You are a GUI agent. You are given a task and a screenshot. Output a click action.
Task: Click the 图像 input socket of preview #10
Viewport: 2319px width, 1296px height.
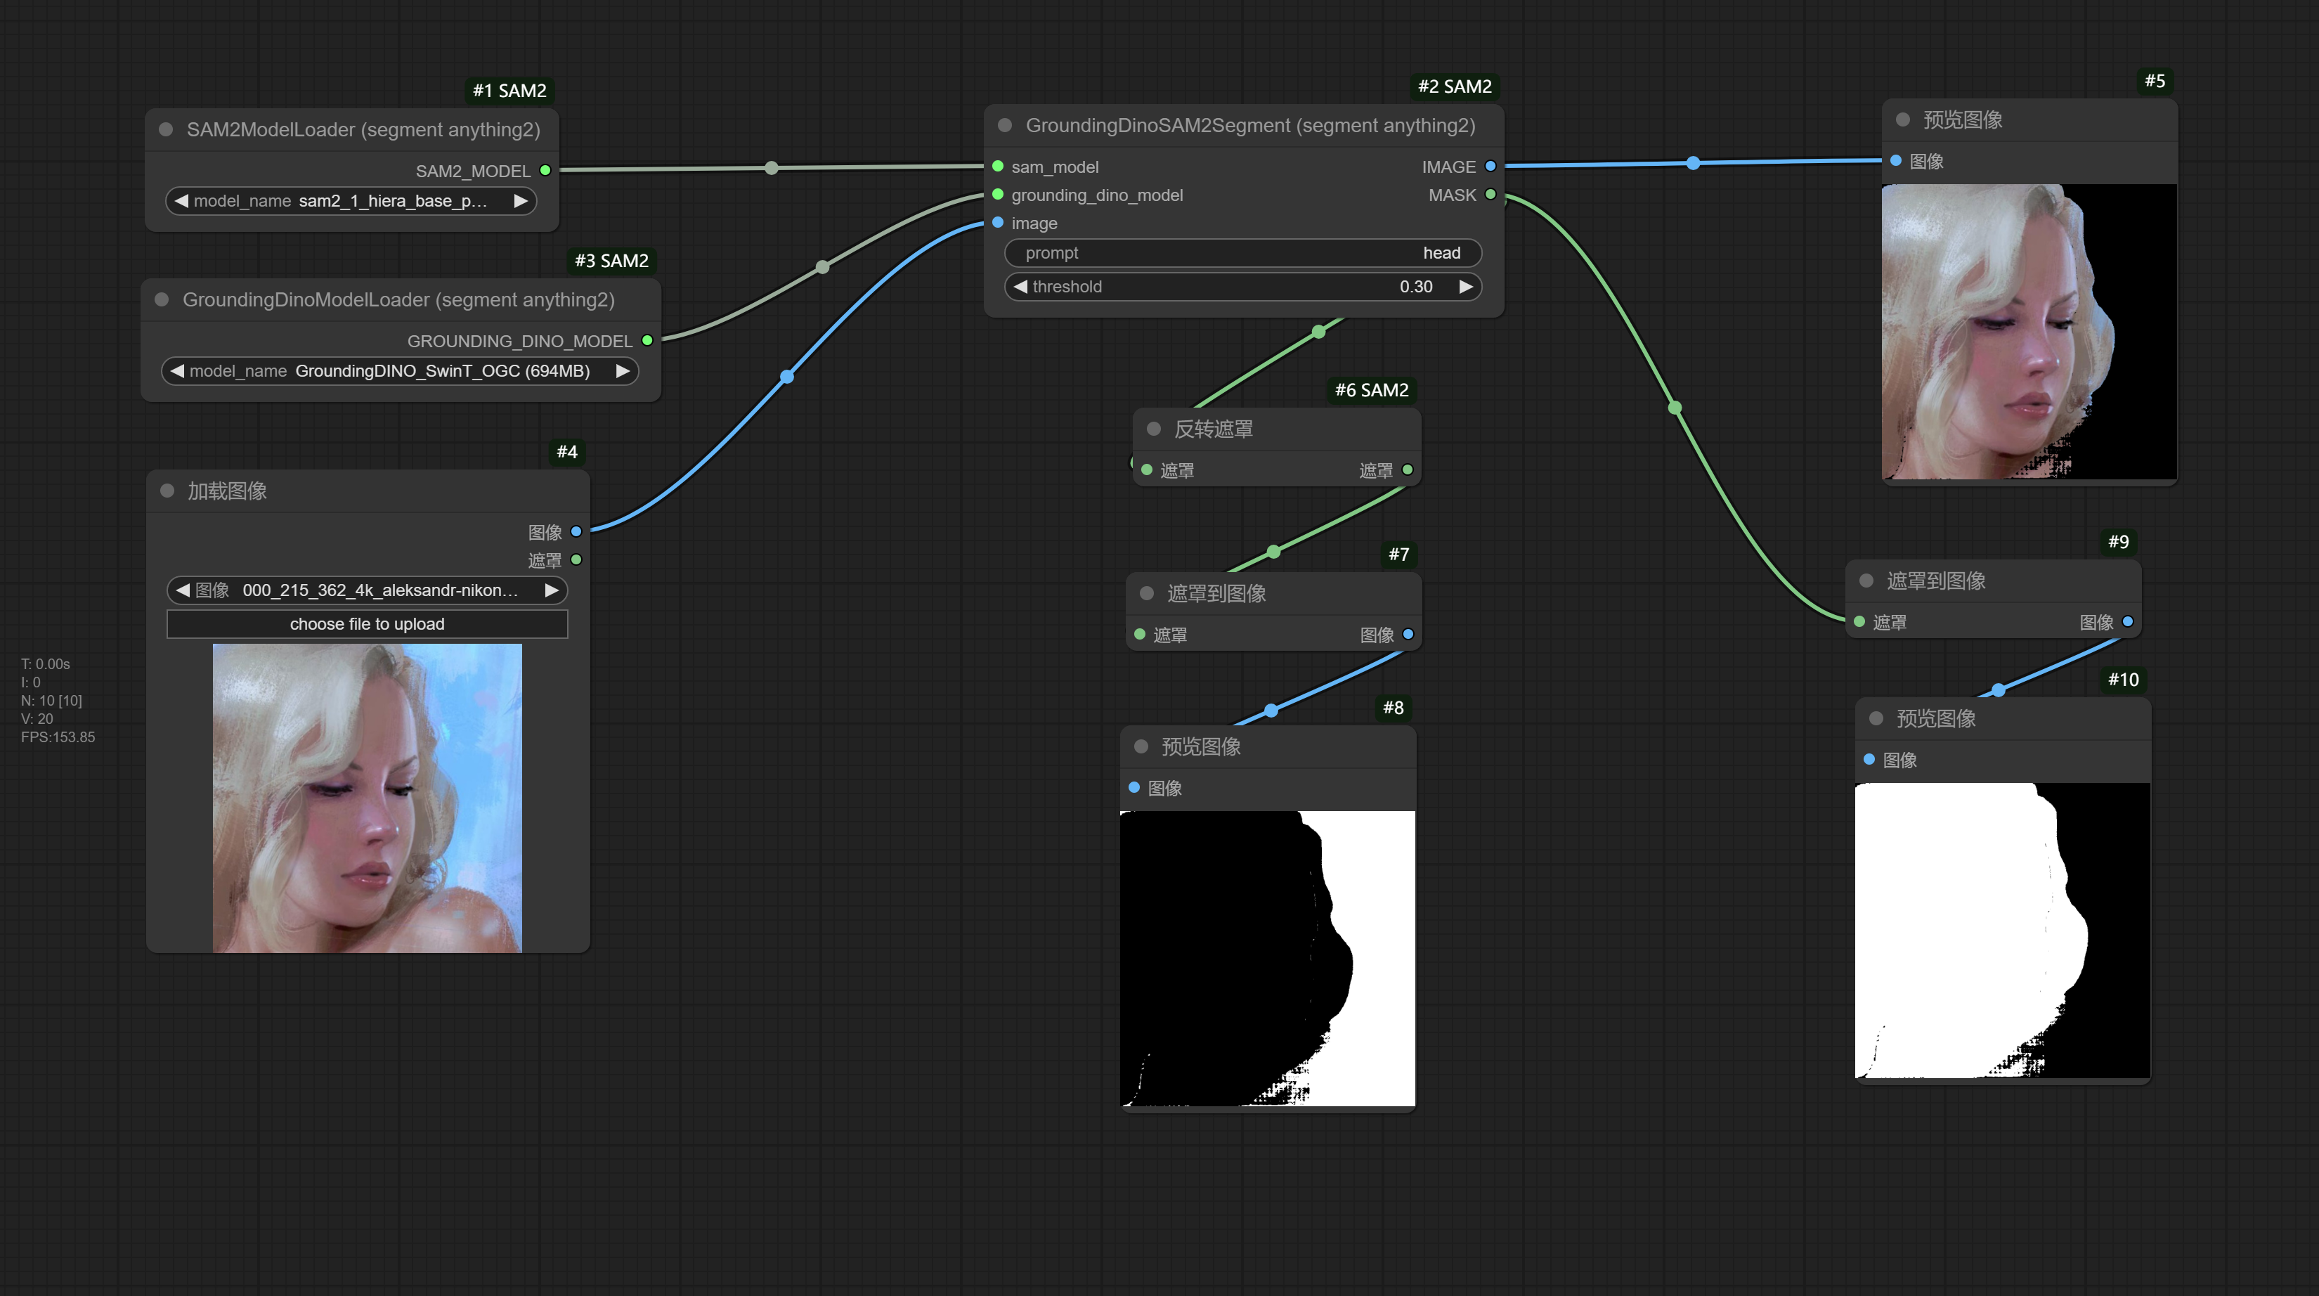1869,760
